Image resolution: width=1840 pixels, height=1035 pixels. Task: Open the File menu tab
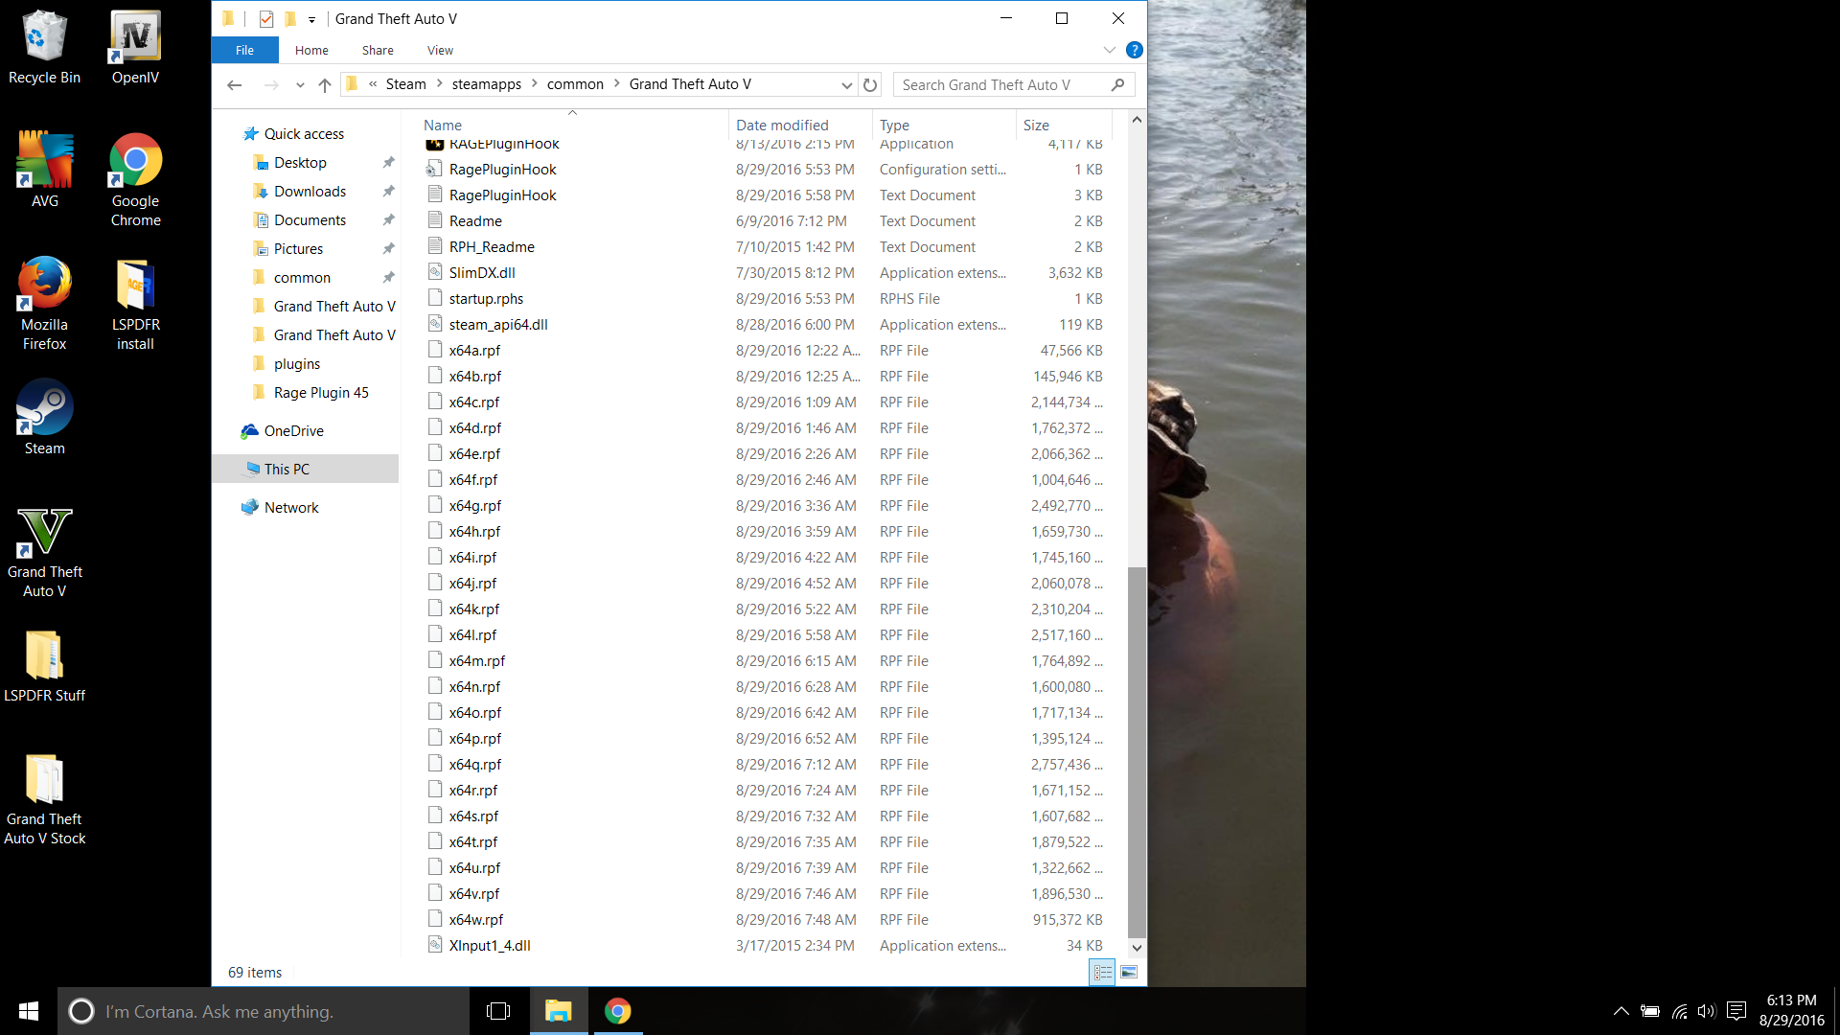point(244,50)
